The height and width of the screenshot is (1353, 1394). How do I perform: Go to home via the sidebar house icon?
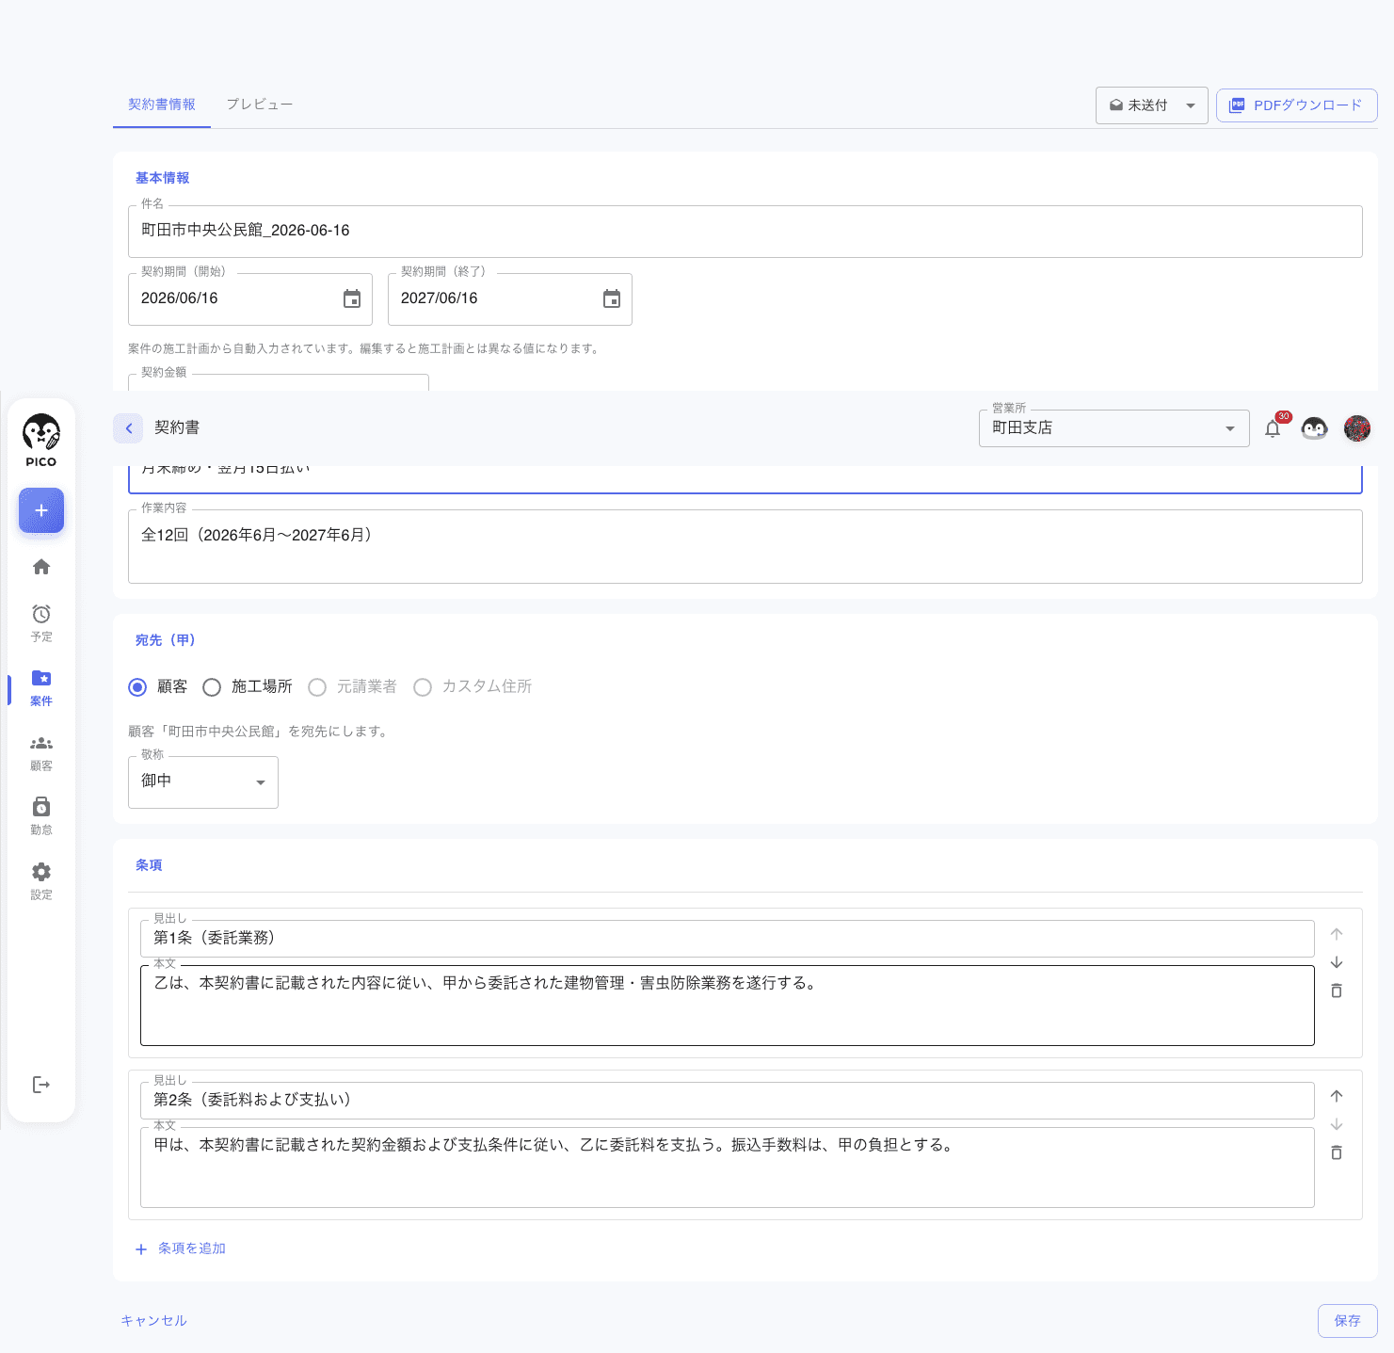pos(41,567)
